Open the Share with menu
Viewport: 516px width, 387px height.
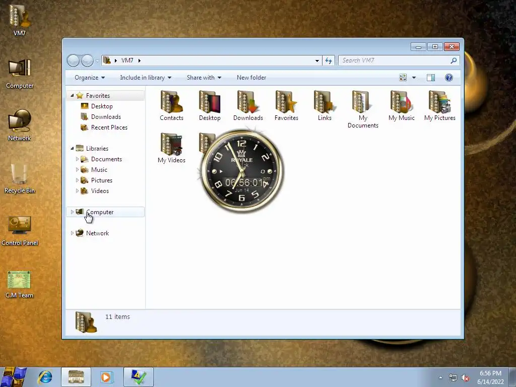tap(204, 77)
